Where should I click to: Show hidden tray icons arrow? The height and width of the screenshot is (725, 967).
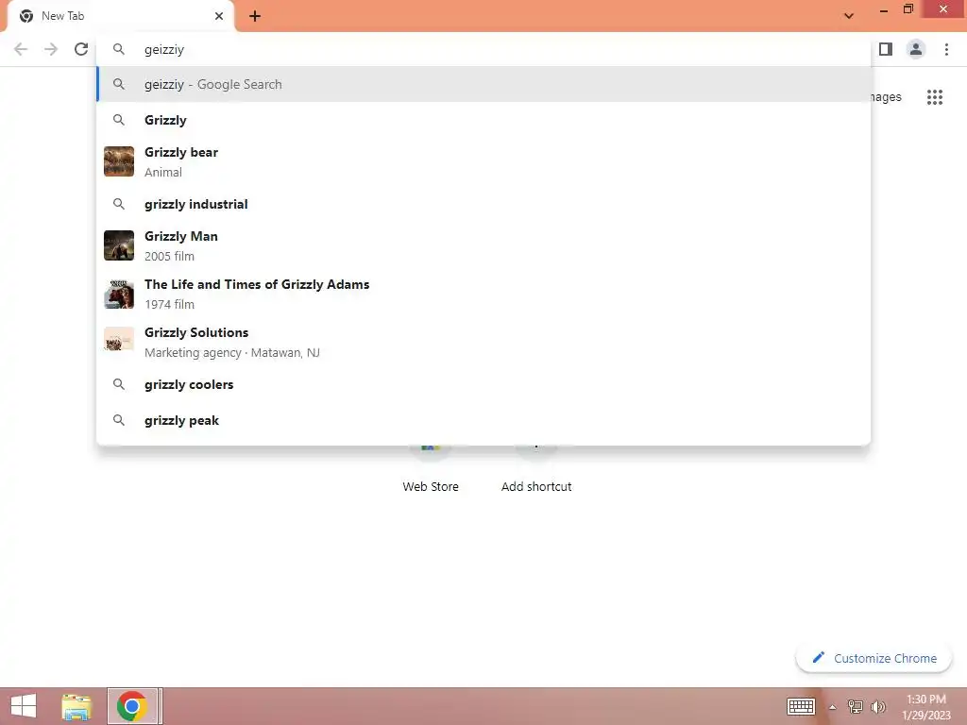pyautogui.click(x=833, y=707)
